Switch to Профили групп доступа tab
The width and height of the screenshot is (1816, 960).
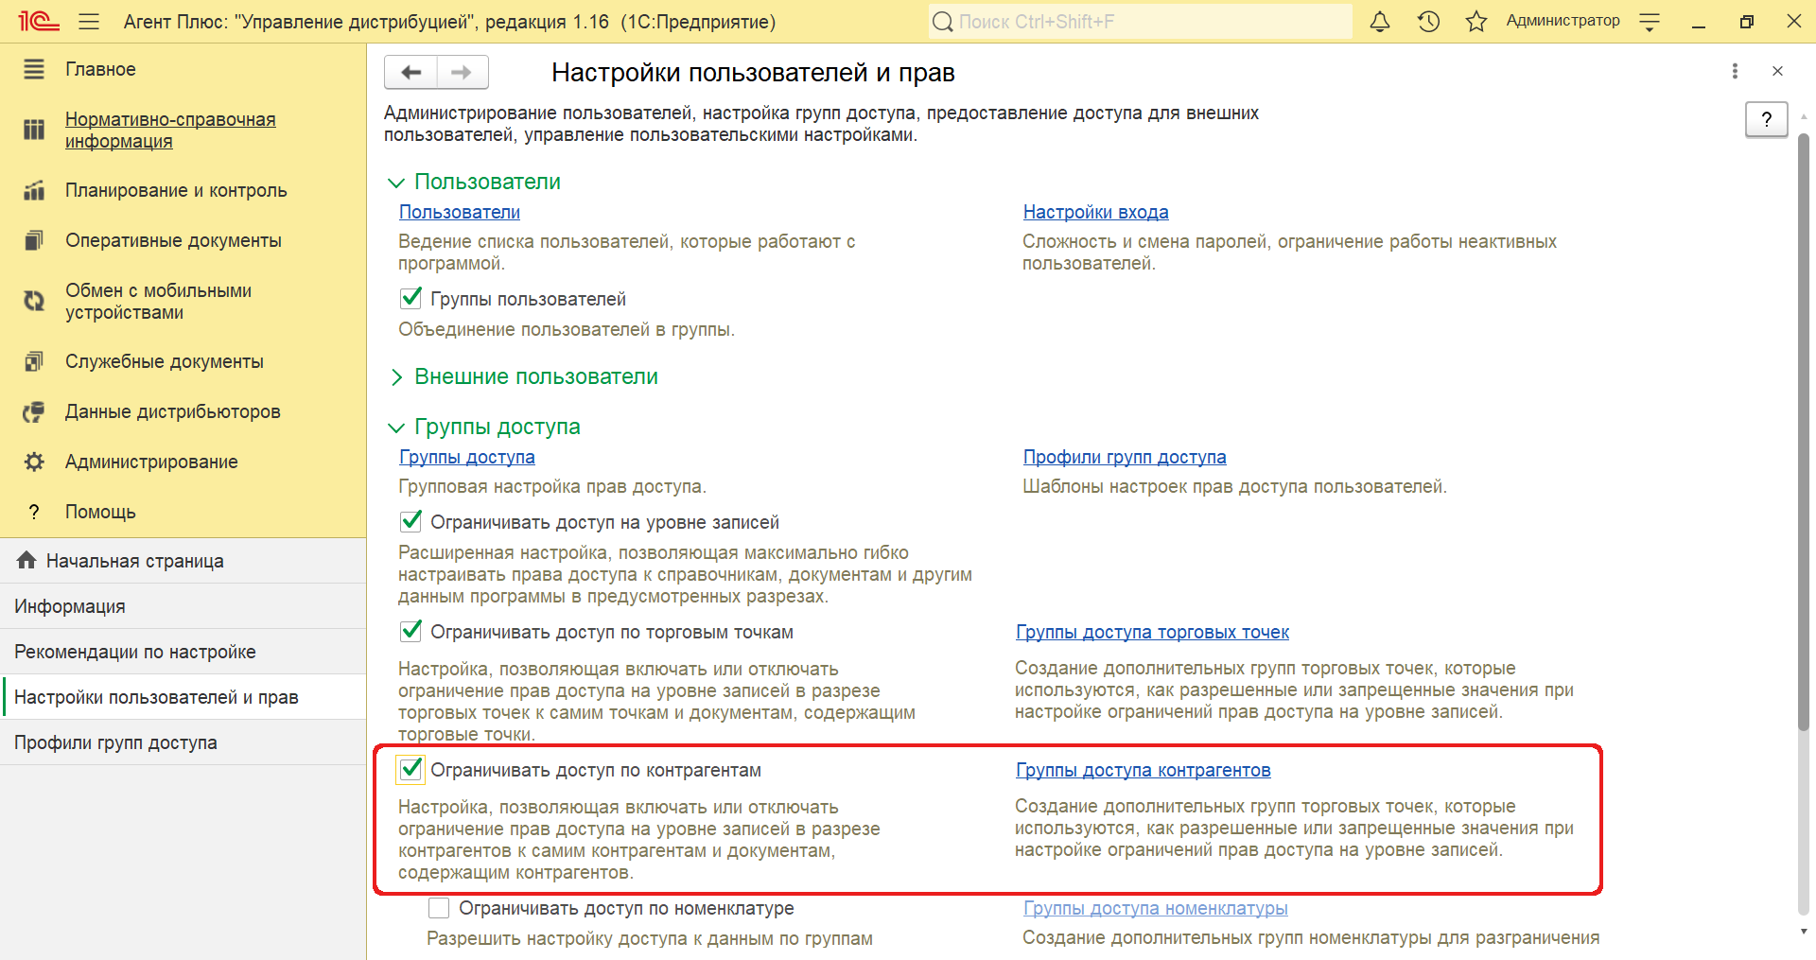point(183,742)
